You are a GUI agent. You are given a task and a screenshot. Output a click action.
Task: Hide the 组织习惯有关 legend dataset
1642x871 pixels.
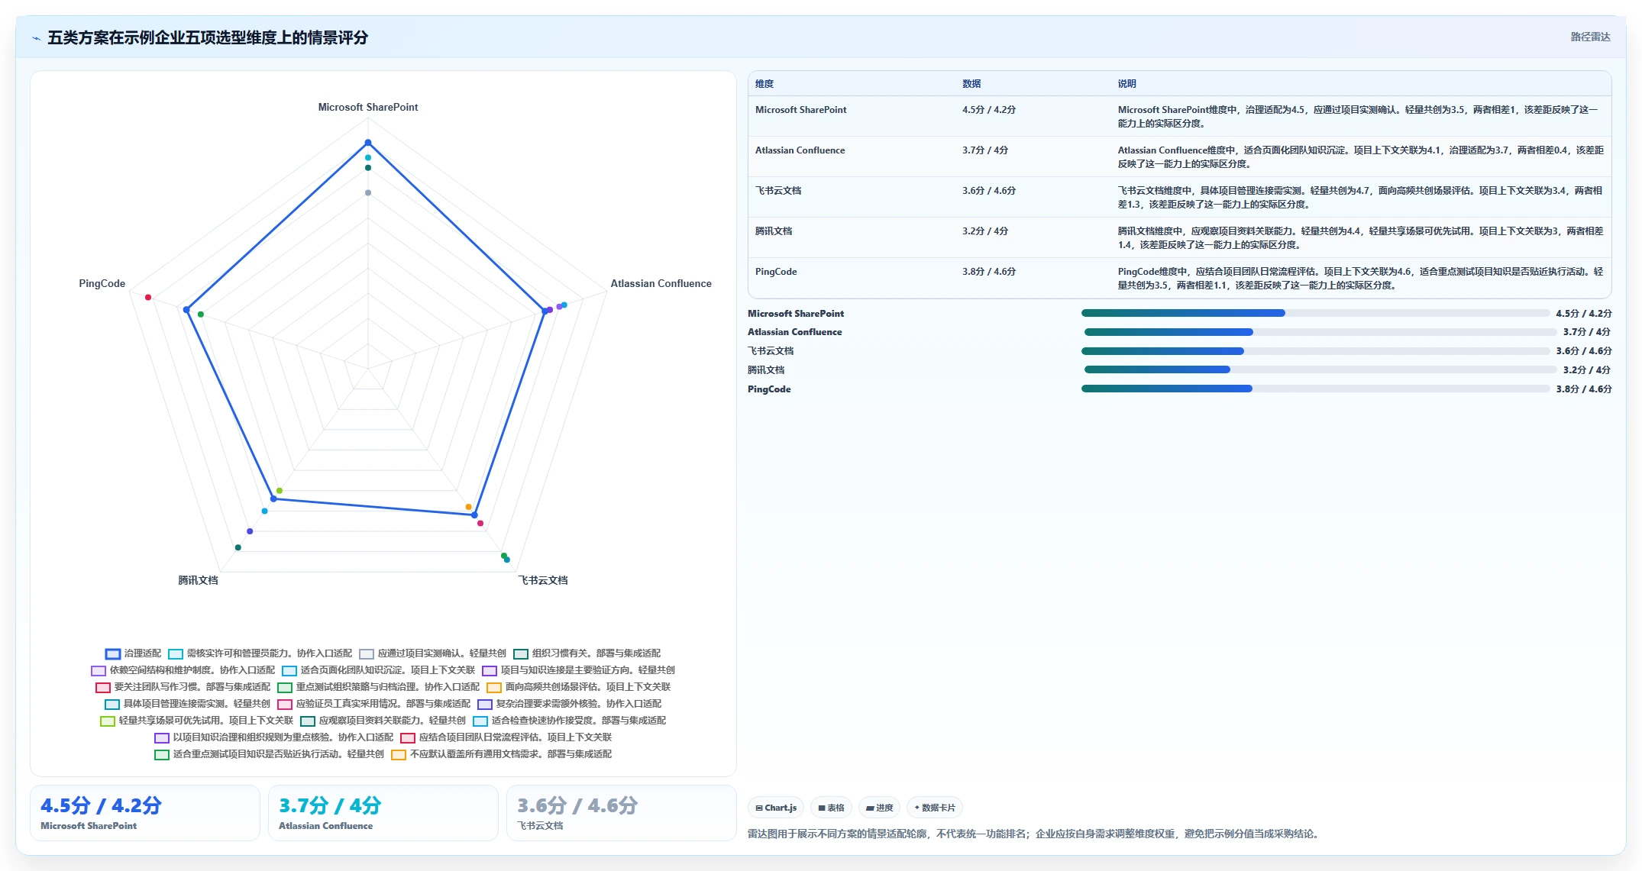pos(587,653)
